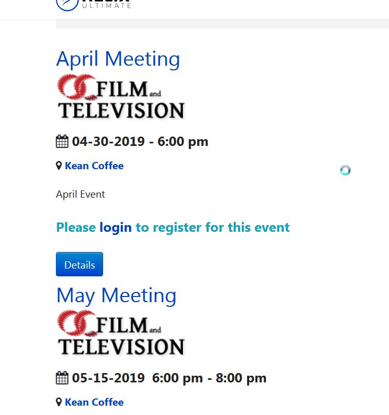Click the gray bar below the header
Image resolution: width=389 pixels, height=415 pixels.
click(222, 24)
